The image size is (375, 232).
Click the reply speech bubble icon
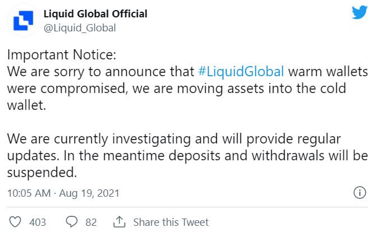click(72, 222)
